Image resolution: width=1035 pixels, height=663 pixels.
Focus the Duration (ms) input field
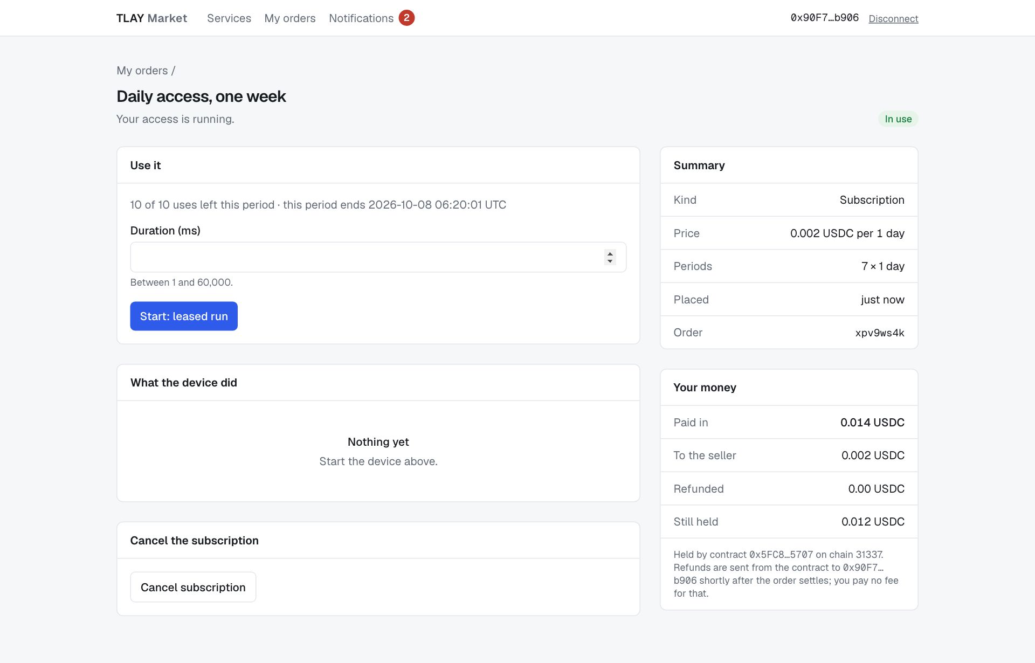point(378,257)
